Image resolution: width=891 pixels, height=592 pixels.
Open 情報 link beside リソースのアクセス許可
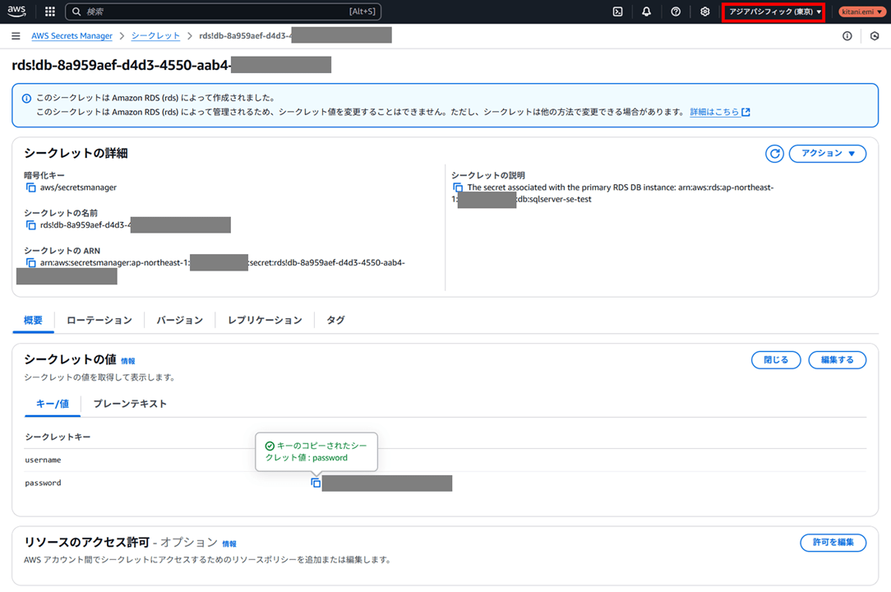(229, 543)
